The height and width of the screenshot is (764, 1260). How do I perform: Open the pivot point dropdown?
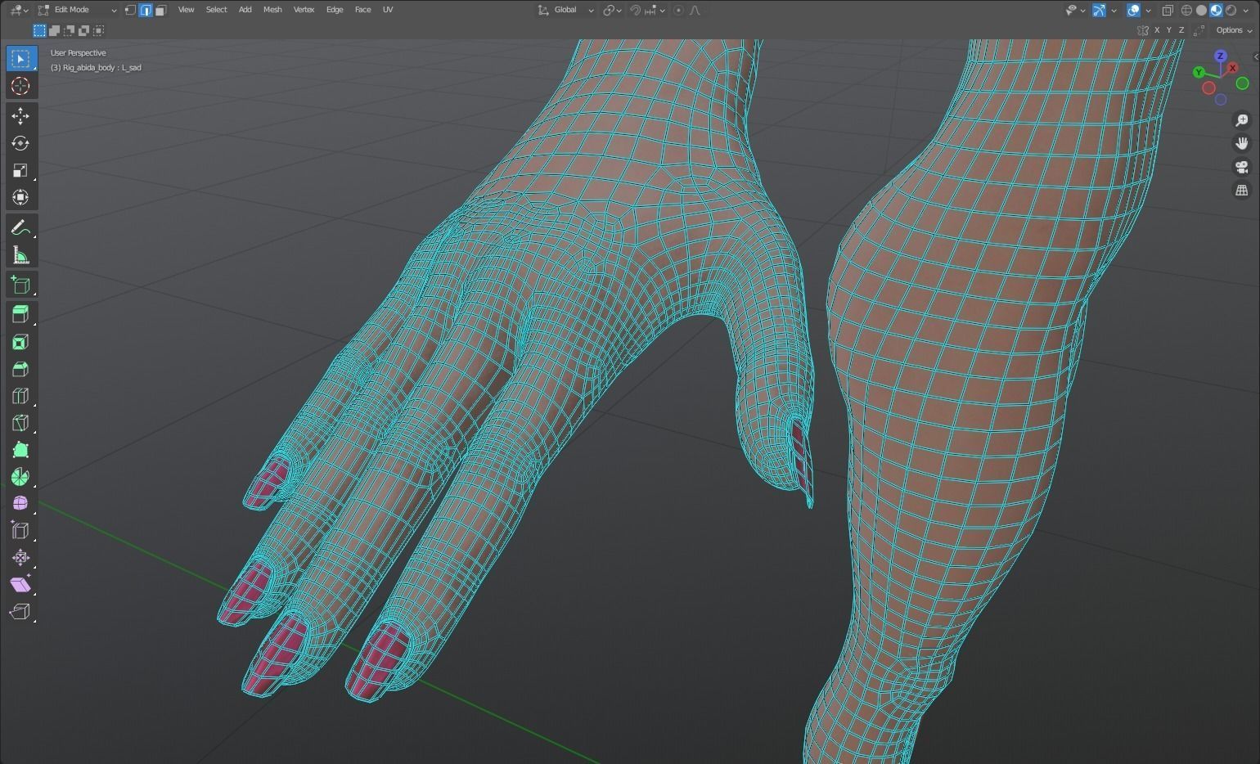[612, 10]
